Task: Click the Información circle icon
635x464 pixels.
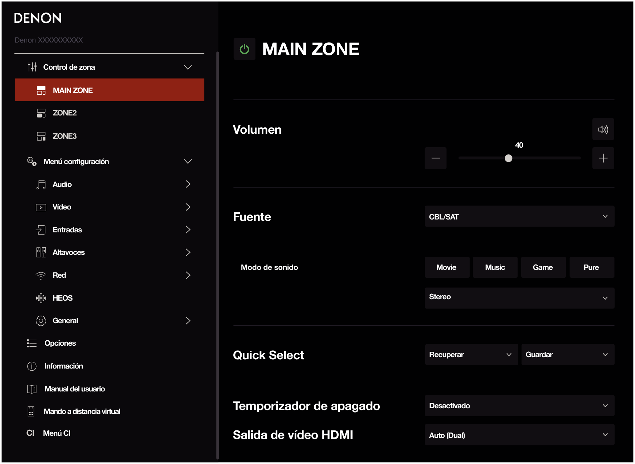Action: [x=32, y=366]
